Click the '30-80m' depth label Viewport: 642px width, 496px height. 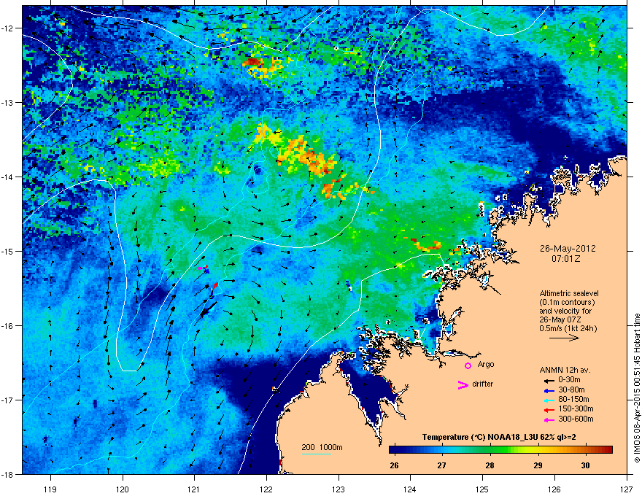coord(571,390)
